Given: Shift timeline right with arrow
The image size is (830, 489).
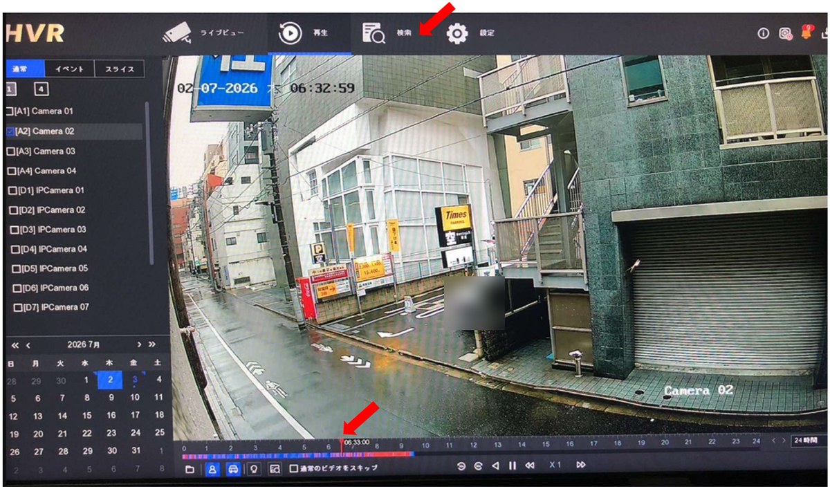Looking at the screenshot, I should click(784, 441).
